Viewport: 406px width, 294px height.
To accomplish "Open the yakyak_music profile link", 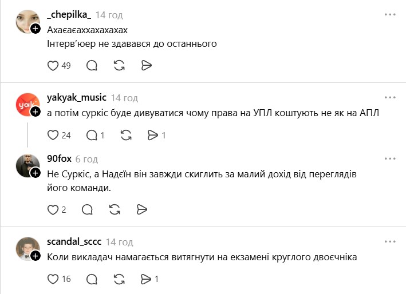I will tap(76, 98).
